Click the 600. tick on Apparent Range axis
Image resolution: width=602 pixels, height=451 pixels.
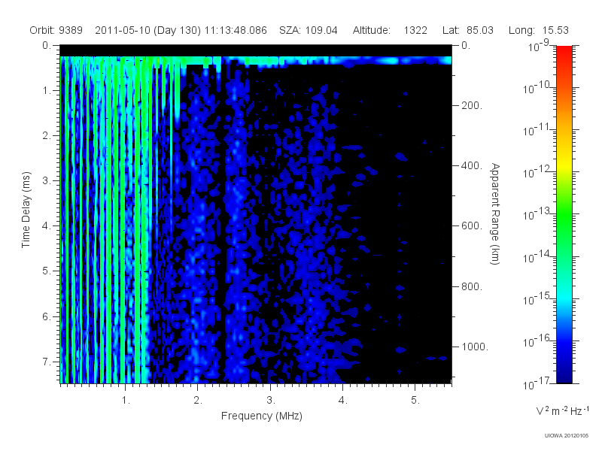click(x=472, y=226)
